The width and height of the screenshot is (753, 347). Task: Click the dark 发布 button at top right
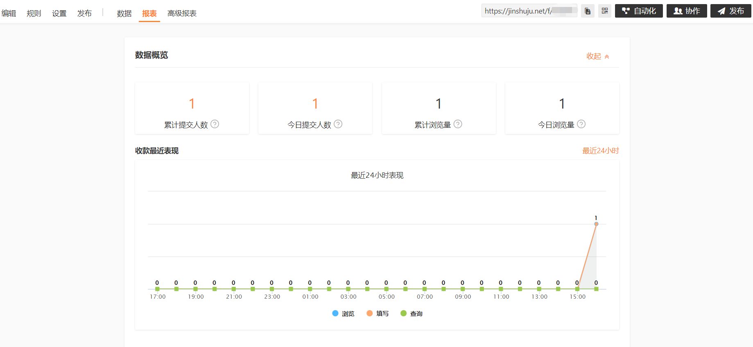[731, 11]
